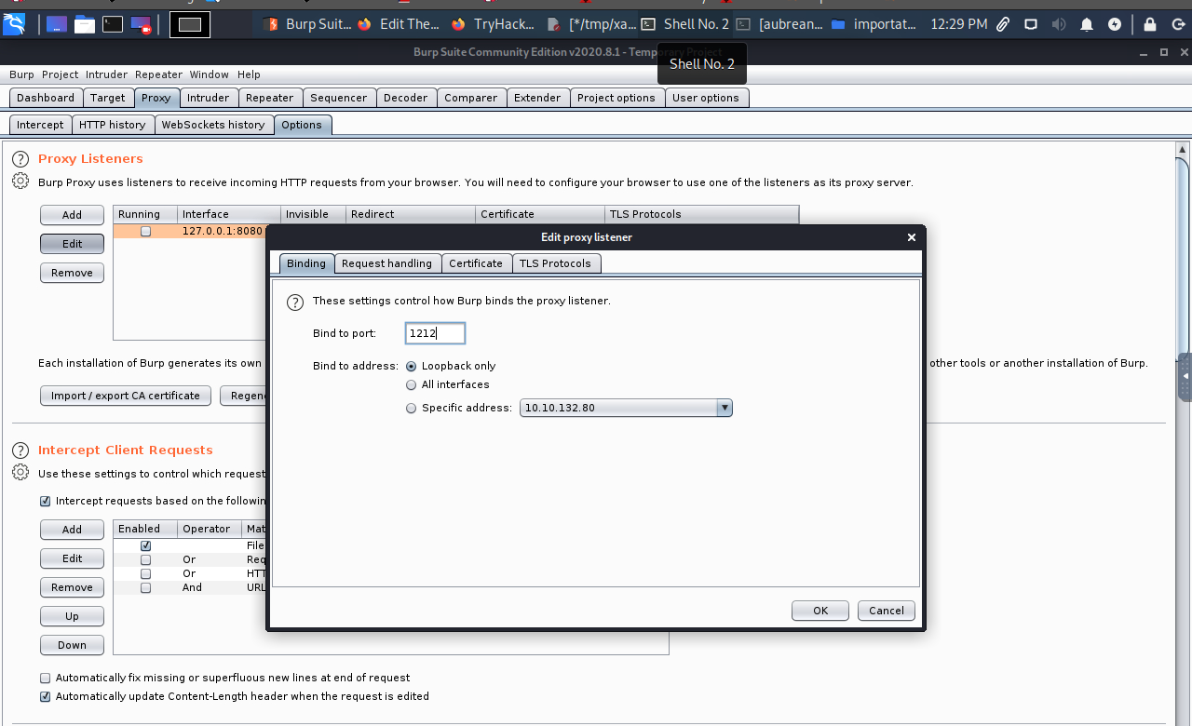Click Import / export CA certificate button

click(126, 396)
